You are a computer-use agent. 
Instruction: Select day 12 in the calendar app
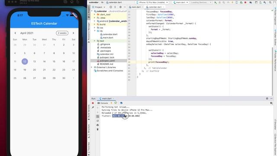click(x=25, y=62)
